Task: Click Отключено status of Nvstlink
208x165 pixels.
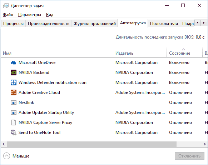Action: coord(180,102)
